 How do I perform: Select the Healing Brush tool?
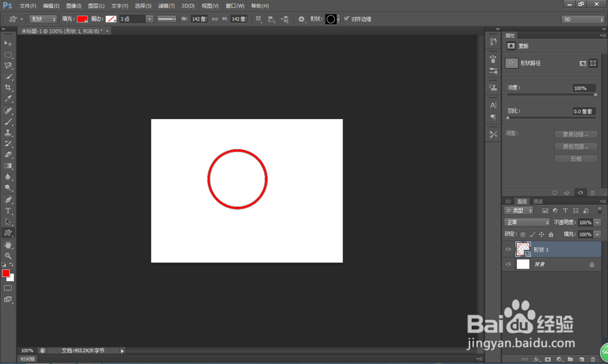click(8, 111)
